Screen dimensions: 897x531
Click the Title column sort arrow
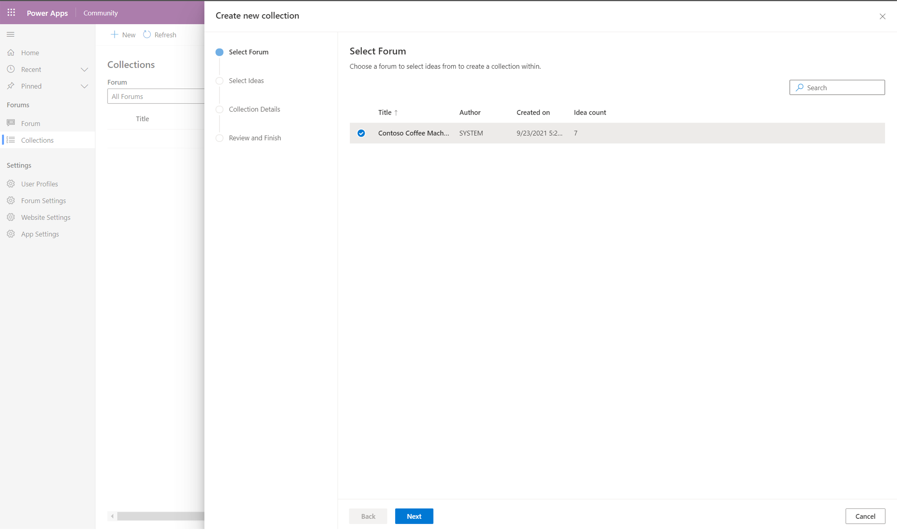tap(396, 112)
